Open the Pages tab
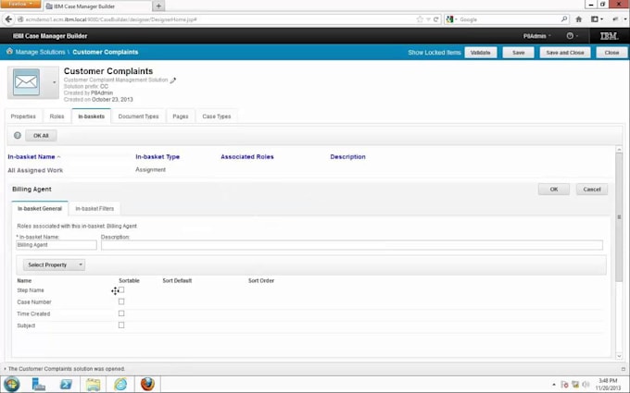The image size is (630, 393). click(181, 117)
